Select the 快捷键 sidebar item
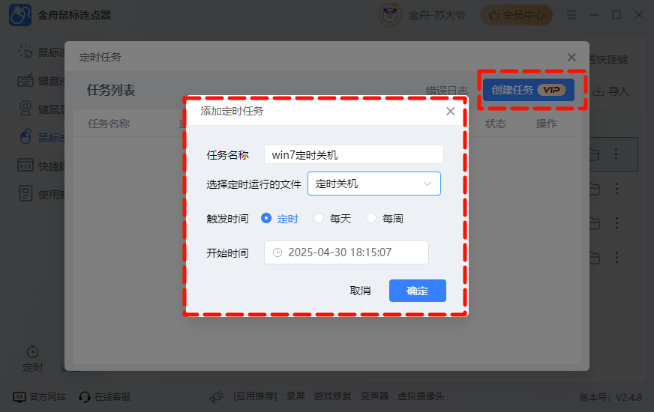 (x=40, y=166)
